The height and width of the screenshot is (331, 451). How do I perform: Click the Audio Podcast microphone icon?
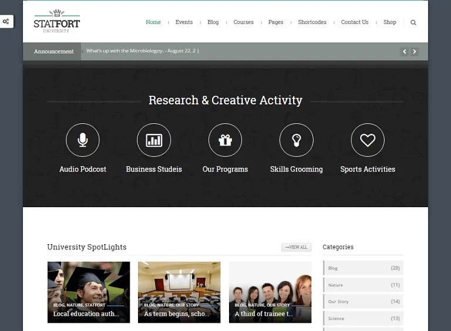[83, 140]
